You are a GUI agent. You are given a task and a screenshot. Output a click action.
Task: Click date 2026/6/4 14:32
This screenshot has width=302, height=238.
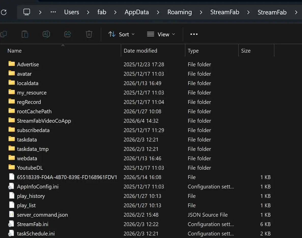[x=141, y=121]
